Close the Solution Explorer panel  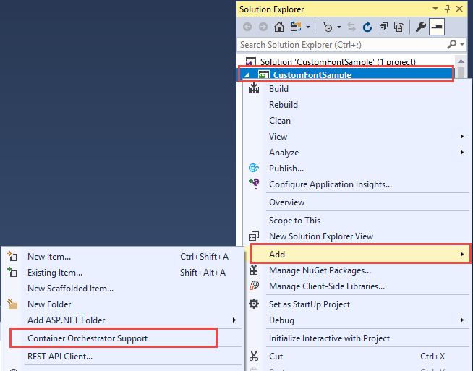459,9
